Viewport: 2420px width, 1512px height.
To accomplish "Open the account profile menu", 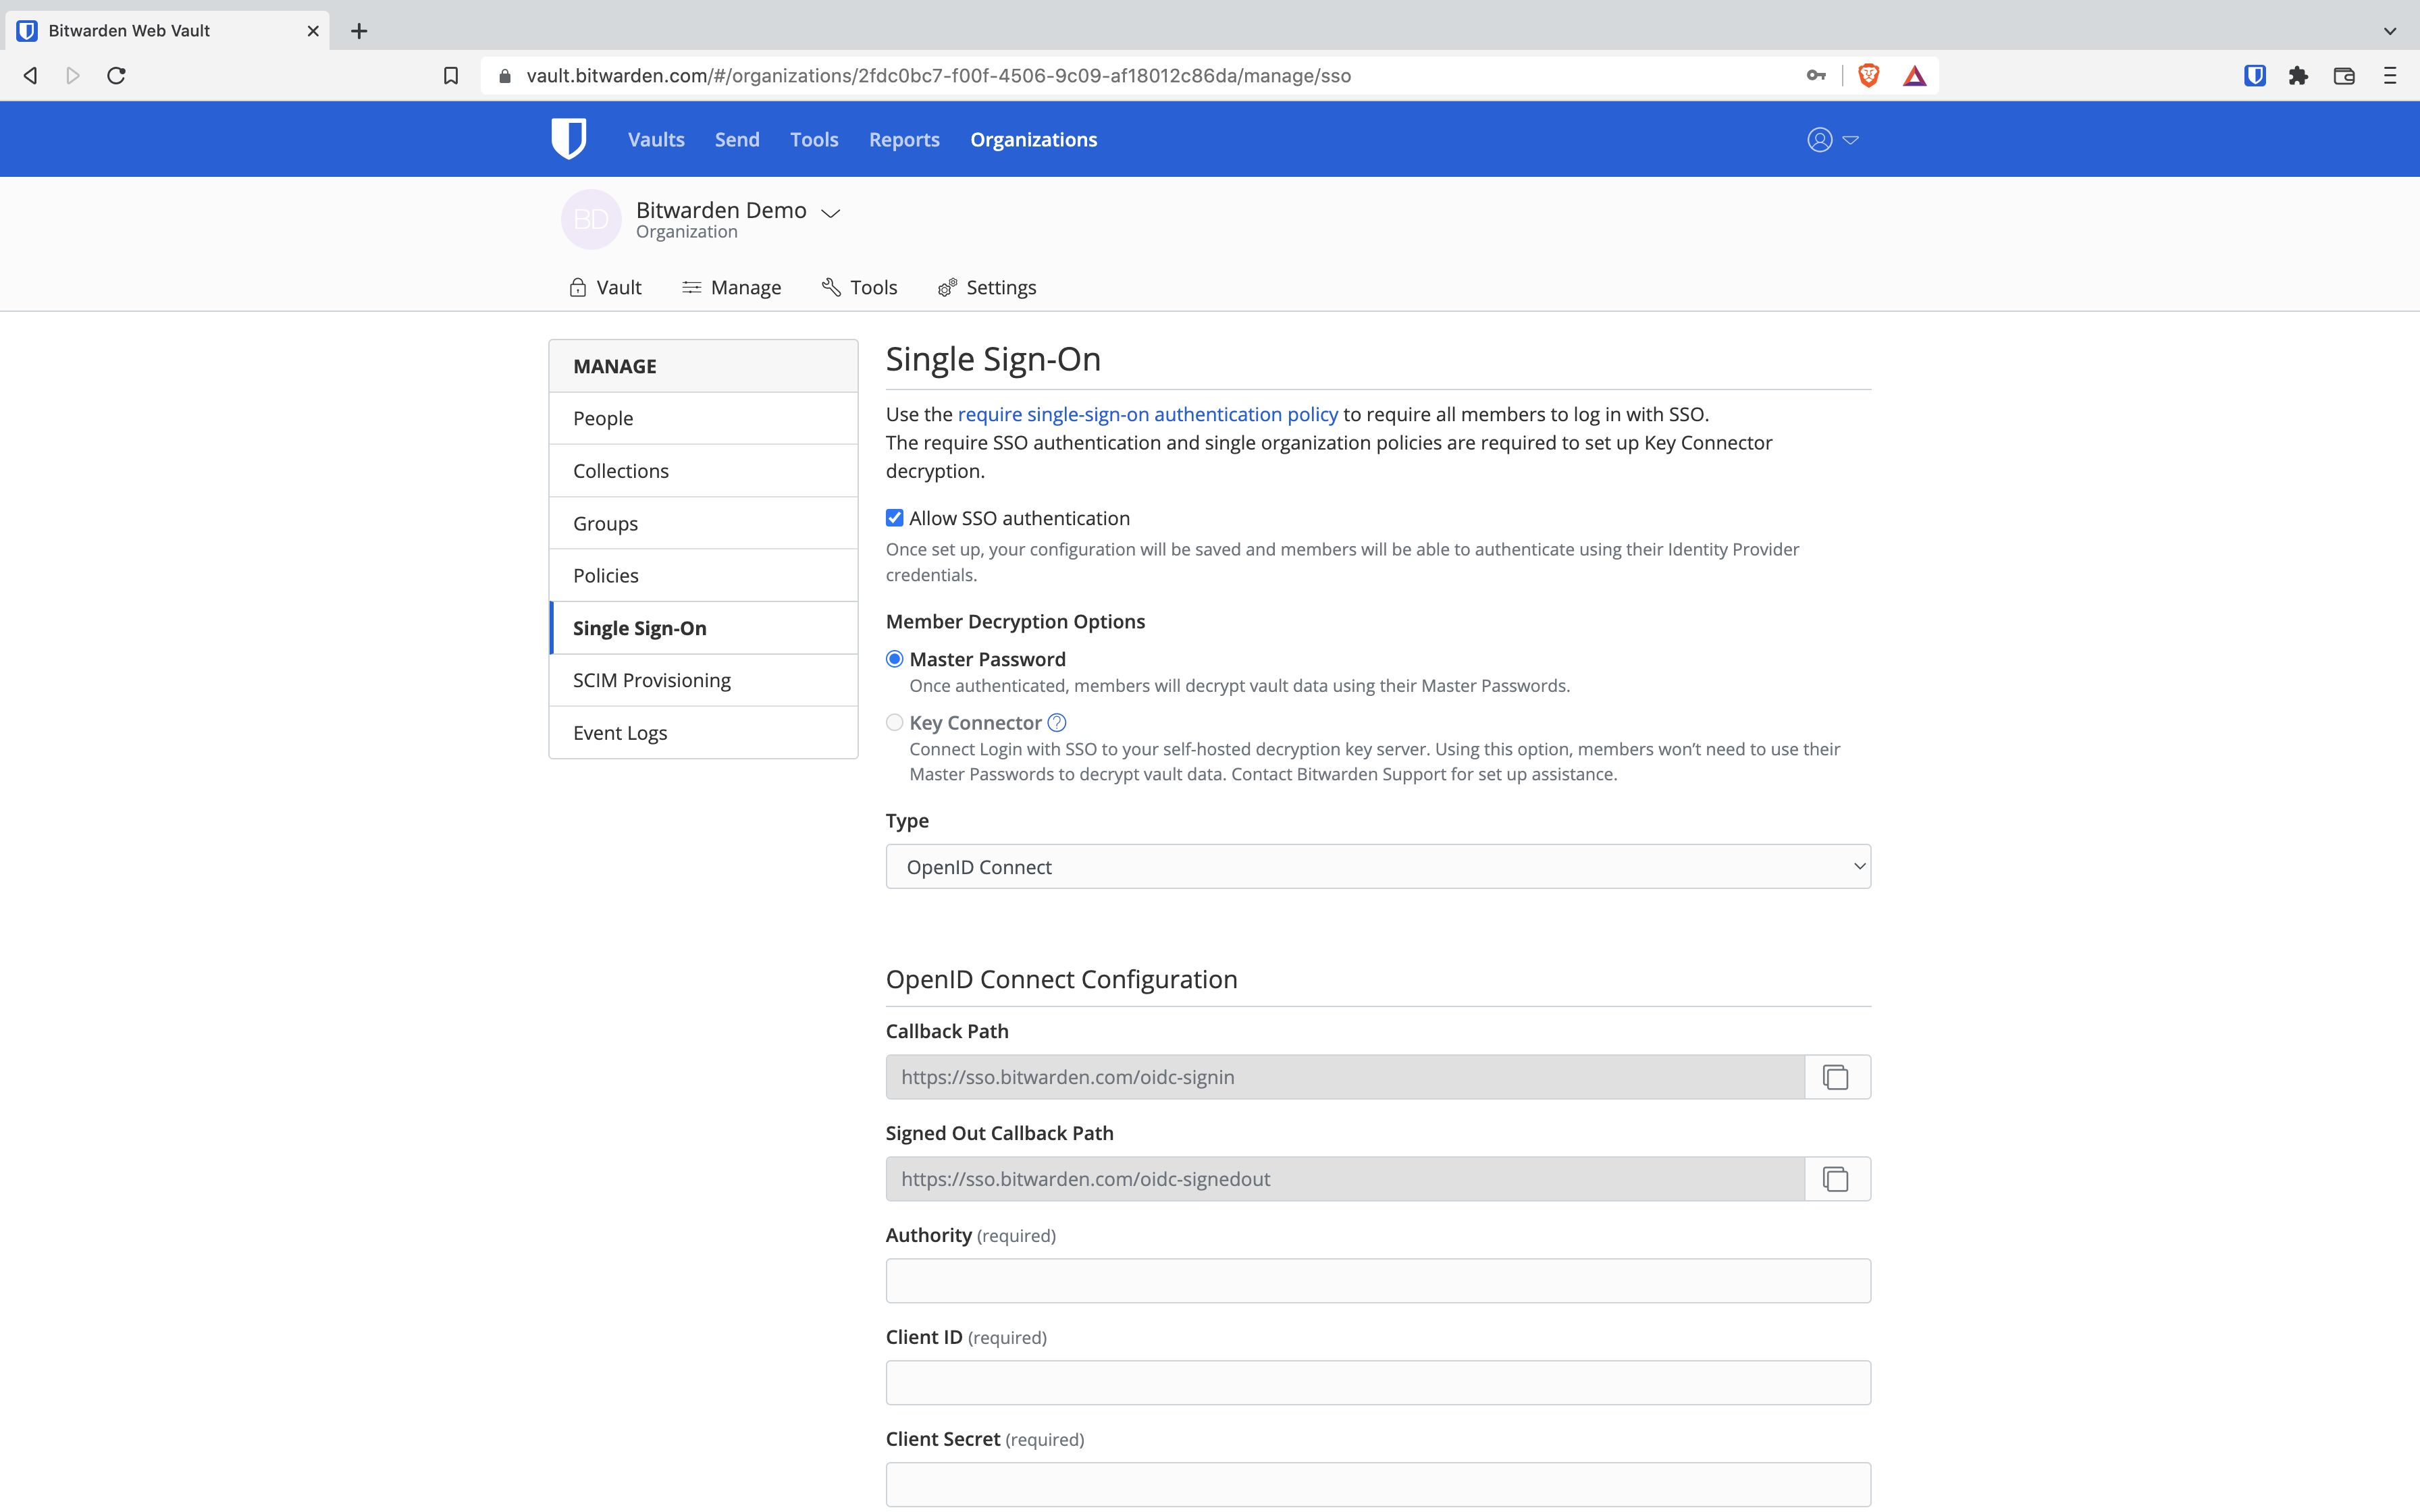I will coord(1831,139).
